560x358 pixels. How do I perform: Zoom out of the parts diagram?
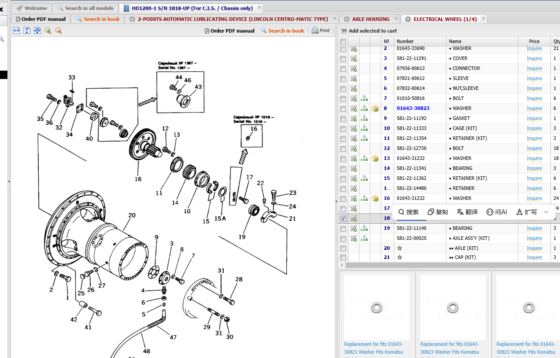(58, 30)
